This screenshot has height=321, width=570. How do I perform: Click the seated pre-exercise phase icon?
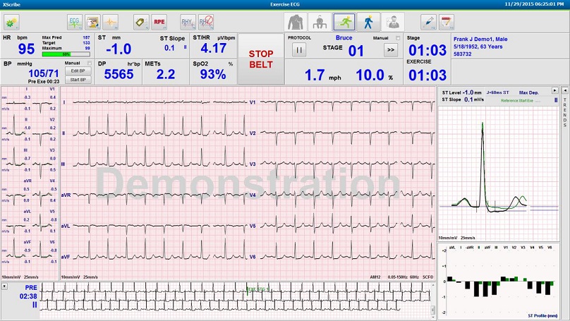click(318, 21)
